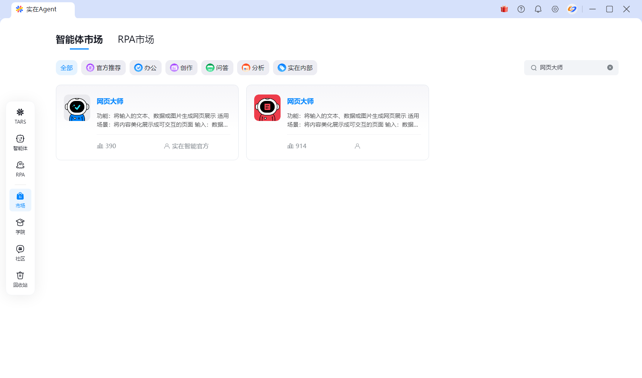Open 社区 community in the sidebar
This screenshot has height=378, width=642.
click(x=20, y=253)
